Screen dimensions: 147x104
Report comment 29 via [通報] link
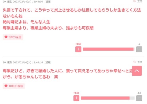tap(48, 2)
